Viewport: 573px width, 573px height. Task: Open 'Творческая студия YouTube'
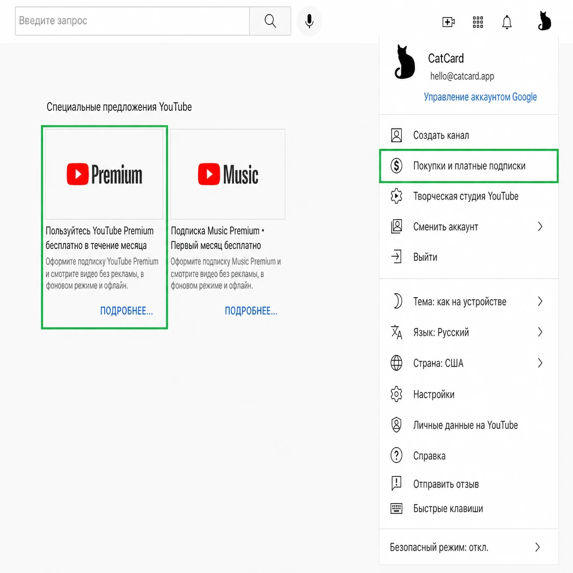point(469,196)
